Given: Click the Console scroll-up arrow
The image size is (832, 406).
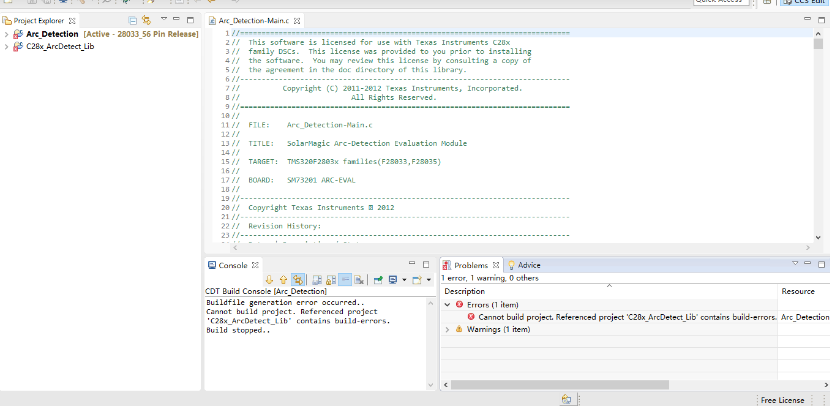Looking at the screenshot, I should point(430,303).
